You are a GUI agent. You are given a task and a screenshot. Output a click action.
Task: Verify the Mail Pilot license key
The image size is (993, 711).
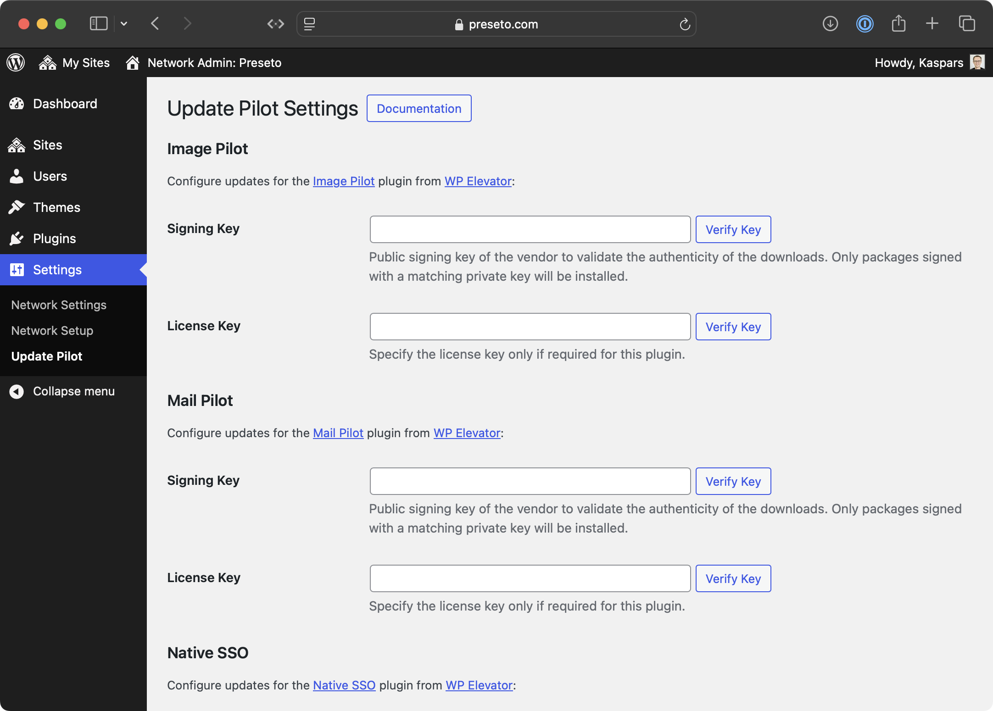pos(732,578)
